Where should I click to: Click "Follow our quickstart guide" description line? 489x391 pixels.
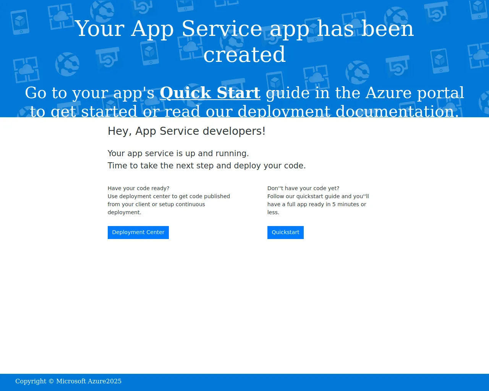pos(318,196)
